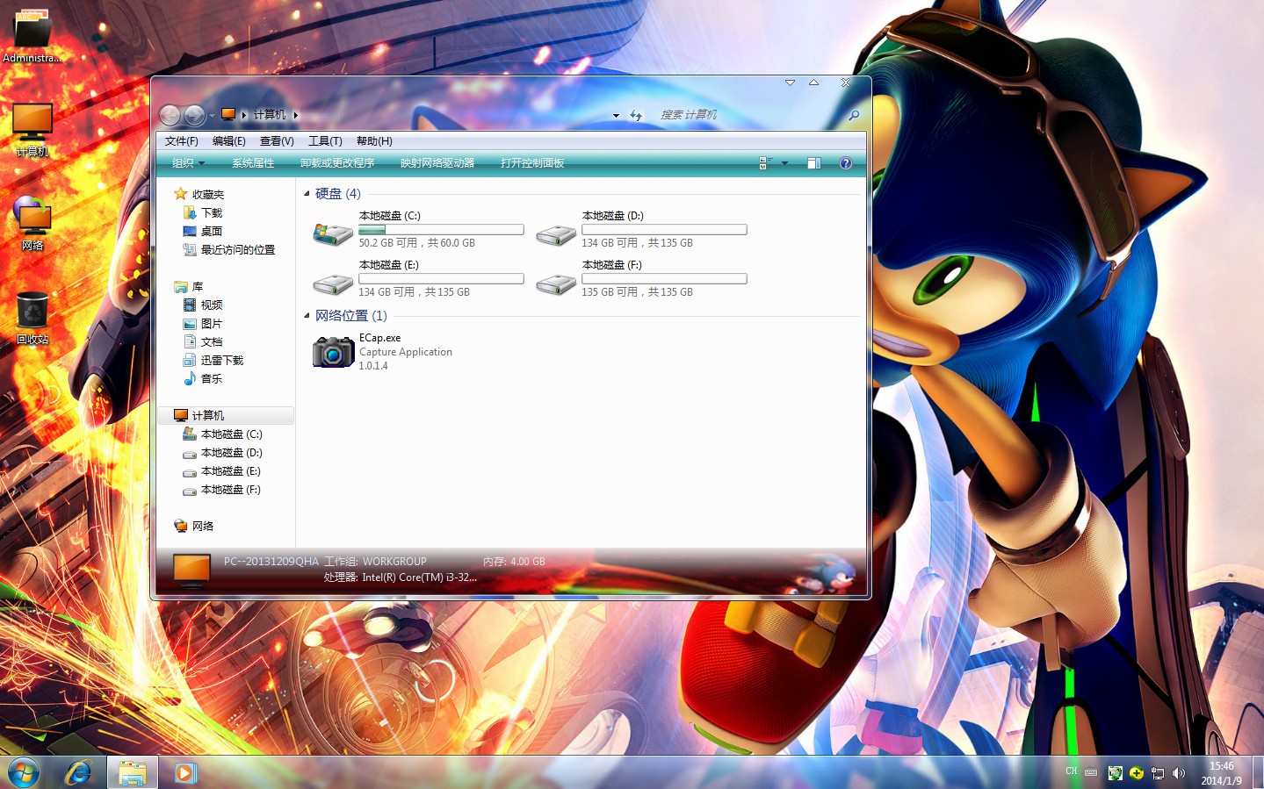This screenshot has height=789, width=1264.
Task: Click the 系统属性 button
Action: point(253,163)
